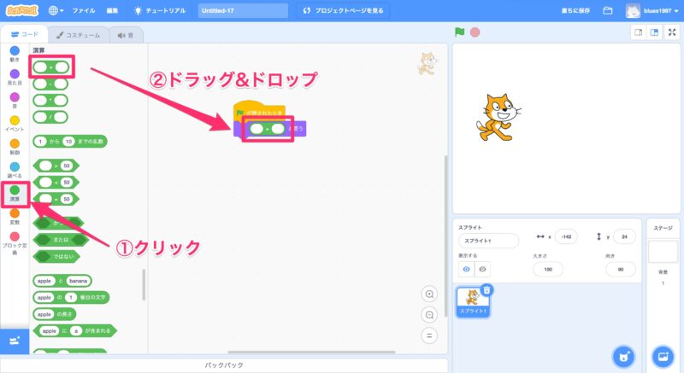The width and height of the screenshot is (684, 373).
Task: Open the globe language dropdown
Action: (x=56, y=11)
